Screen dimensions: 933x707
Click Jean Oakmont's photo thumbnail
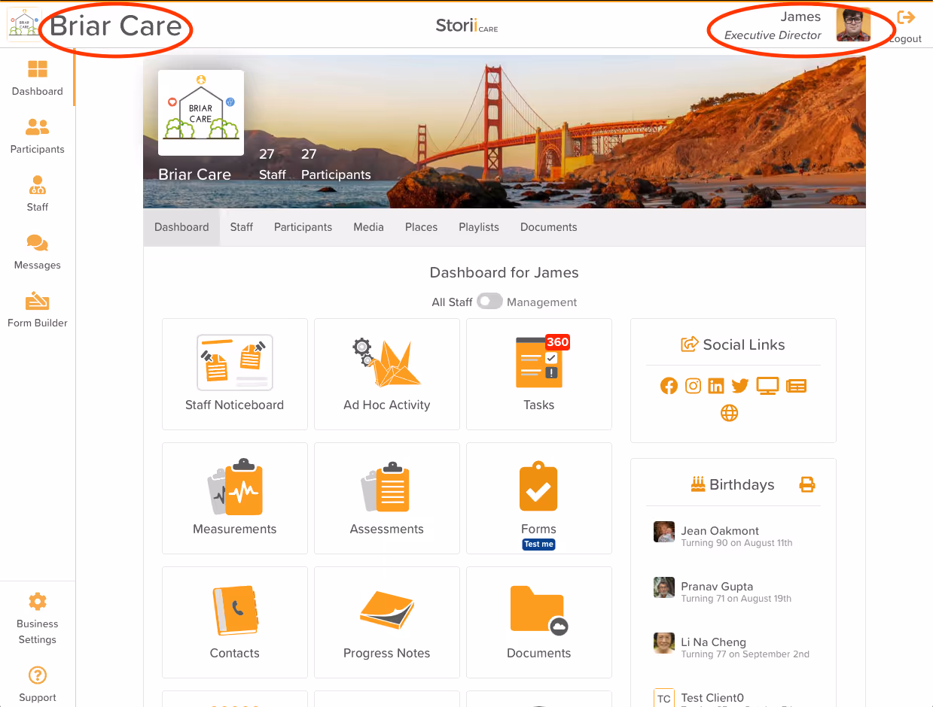pyautogui.click(x=664, y=532)
